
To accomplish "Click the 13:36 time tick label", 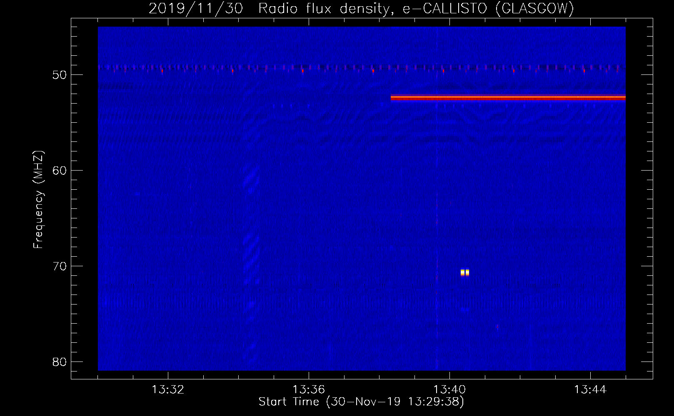I will click(309, 390).
